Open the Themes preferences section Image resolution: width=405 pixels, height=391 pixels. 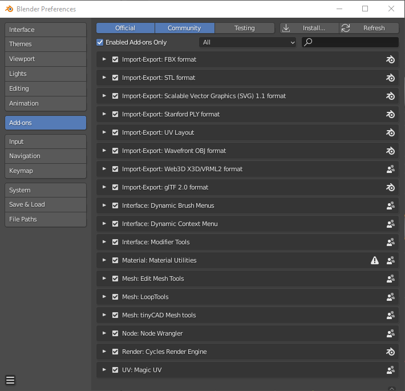click(x=46, y=44)
